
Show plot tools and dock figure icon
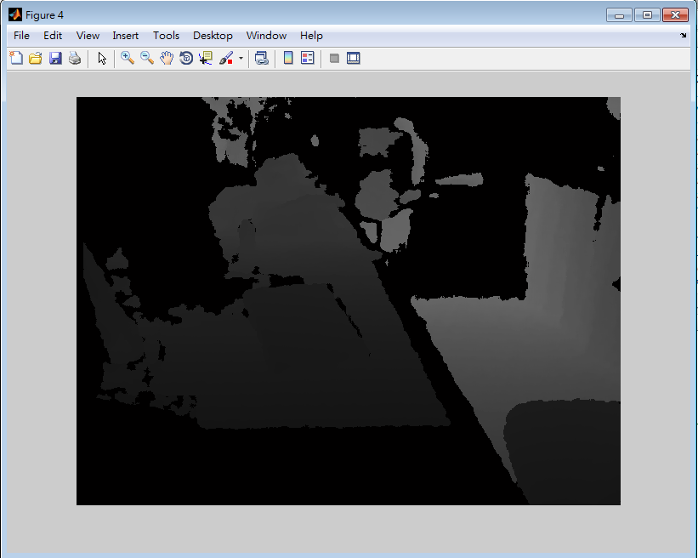354,58
